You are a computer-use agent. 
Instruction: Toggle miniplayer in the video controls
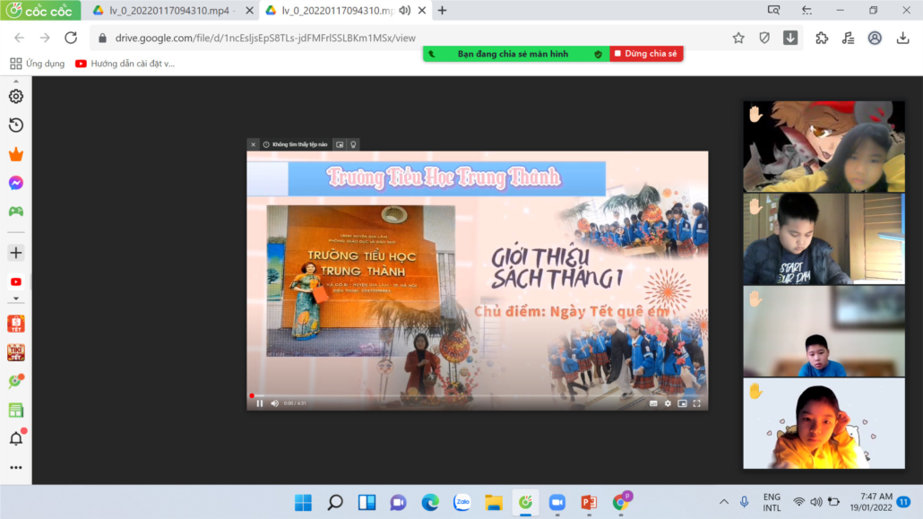click(x=683, y=403)
